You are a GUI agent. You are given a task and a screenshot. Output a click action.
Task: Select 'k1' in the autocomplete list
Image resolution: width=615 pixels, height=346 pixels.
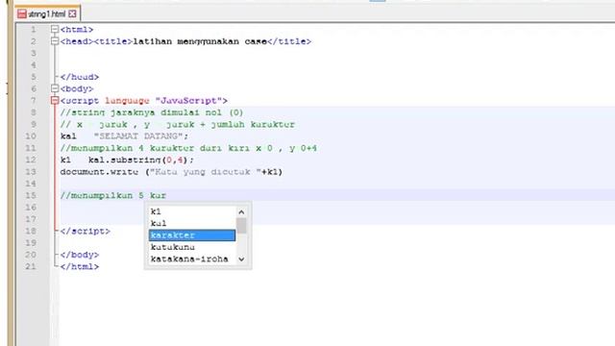tap(192, 211)
